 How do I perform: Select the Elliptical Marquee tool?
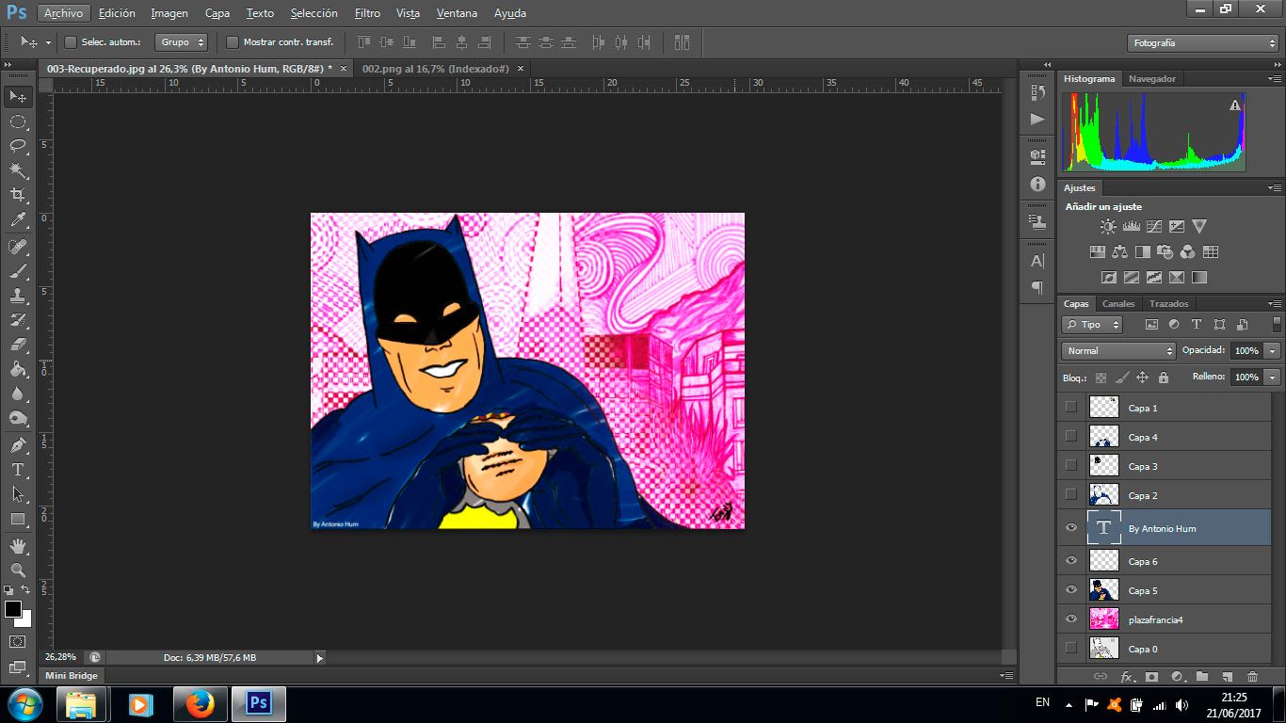coord(18,122)
